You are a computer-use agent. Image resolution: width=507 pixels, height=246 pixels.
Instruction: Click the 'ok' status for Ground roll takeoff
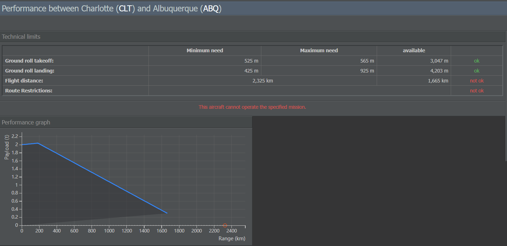(x=477, y=61)
